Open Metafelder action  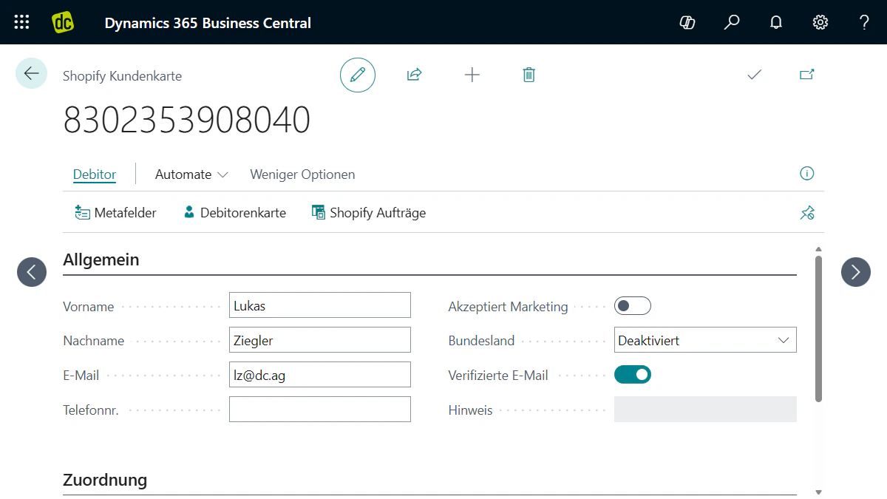tap(115, 213)
